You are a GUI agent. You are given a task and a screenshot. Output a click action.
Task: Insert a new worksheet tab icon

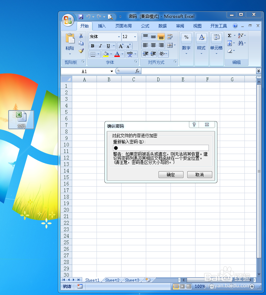coord(148,280)
